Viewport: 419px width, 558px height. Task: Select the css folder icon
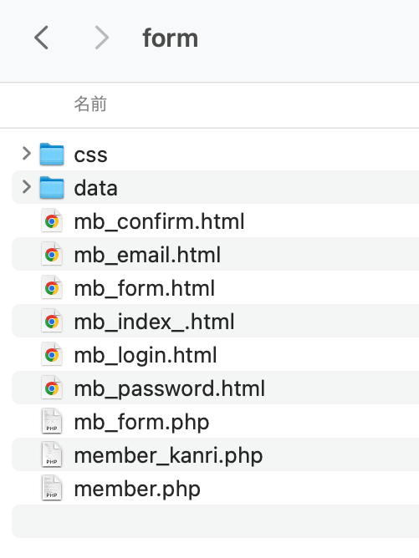tap(52, 154)
